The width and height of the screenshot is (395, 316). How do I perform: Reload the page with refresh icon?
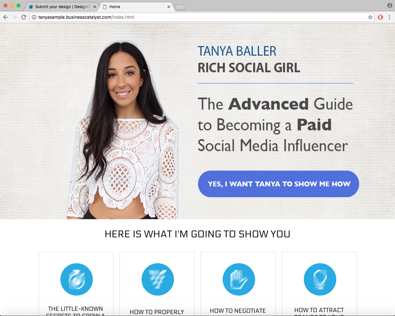tap(23, 17)
